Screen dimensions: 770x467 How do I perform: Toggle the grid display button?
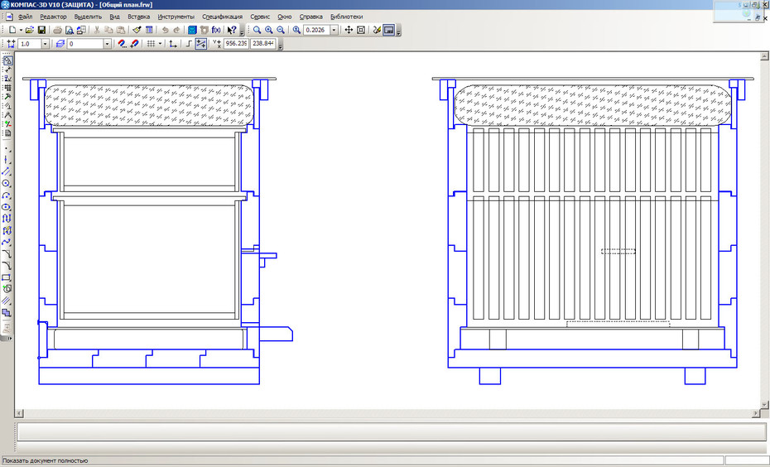152,44
